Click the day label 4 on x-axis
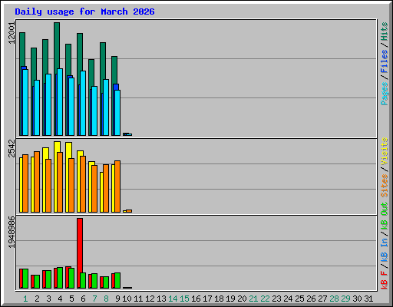Viewport: 393px width, 307px height. click(60, 299)
